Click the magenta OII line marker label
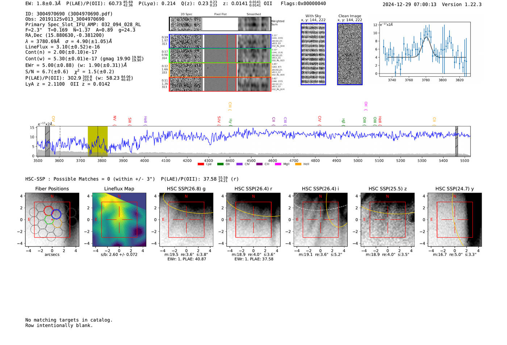The width and height of the screenshot is (507, 345). [366, 105]
